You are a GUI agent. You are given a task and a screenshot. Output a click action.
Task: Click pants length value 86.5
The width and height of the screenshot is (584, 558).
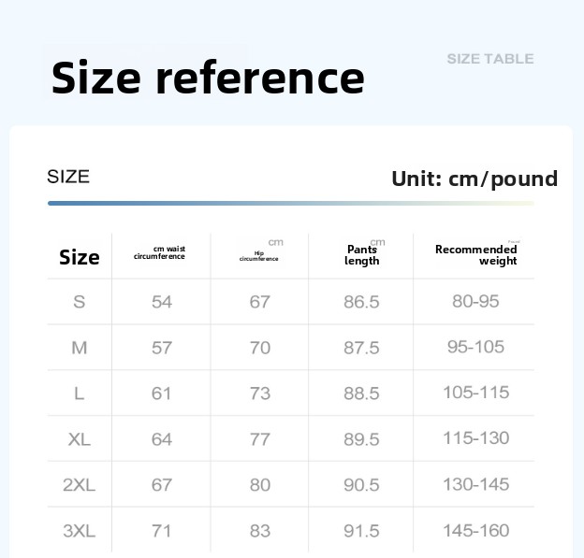point(361,302)
